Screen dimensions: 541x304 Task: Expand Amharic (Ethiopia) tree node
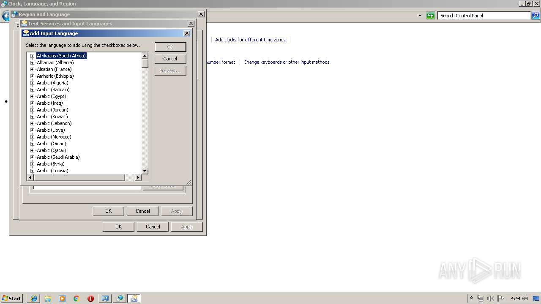point(32,76)
